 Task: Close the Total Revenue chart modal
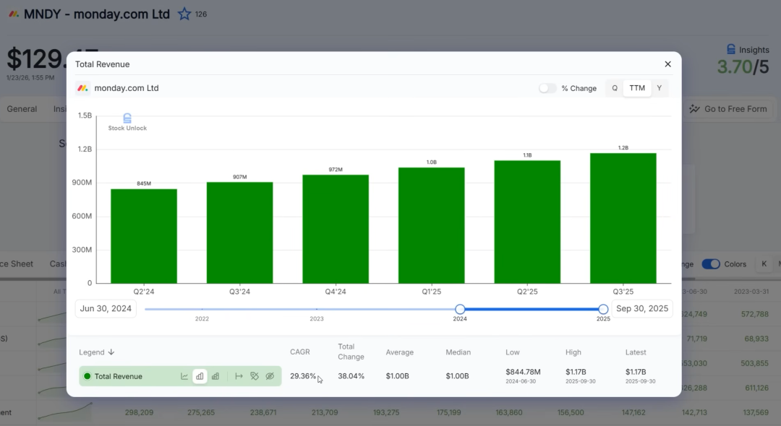[667, 64]
